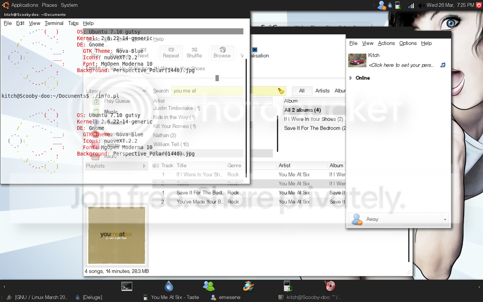Open the Terminal menu in the terminal window
The height and width of the screenshot is (302, 483).
[54, 23]
